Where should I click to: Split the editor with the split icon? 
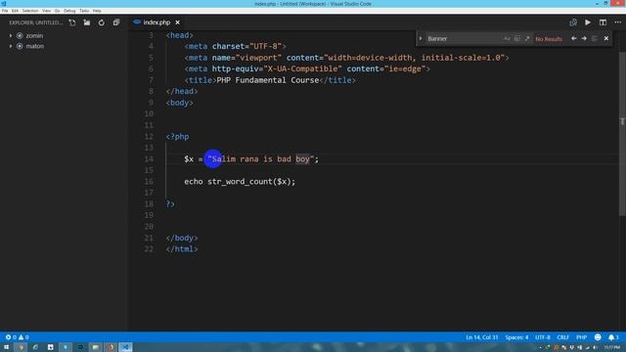click(x=603, y=22)
